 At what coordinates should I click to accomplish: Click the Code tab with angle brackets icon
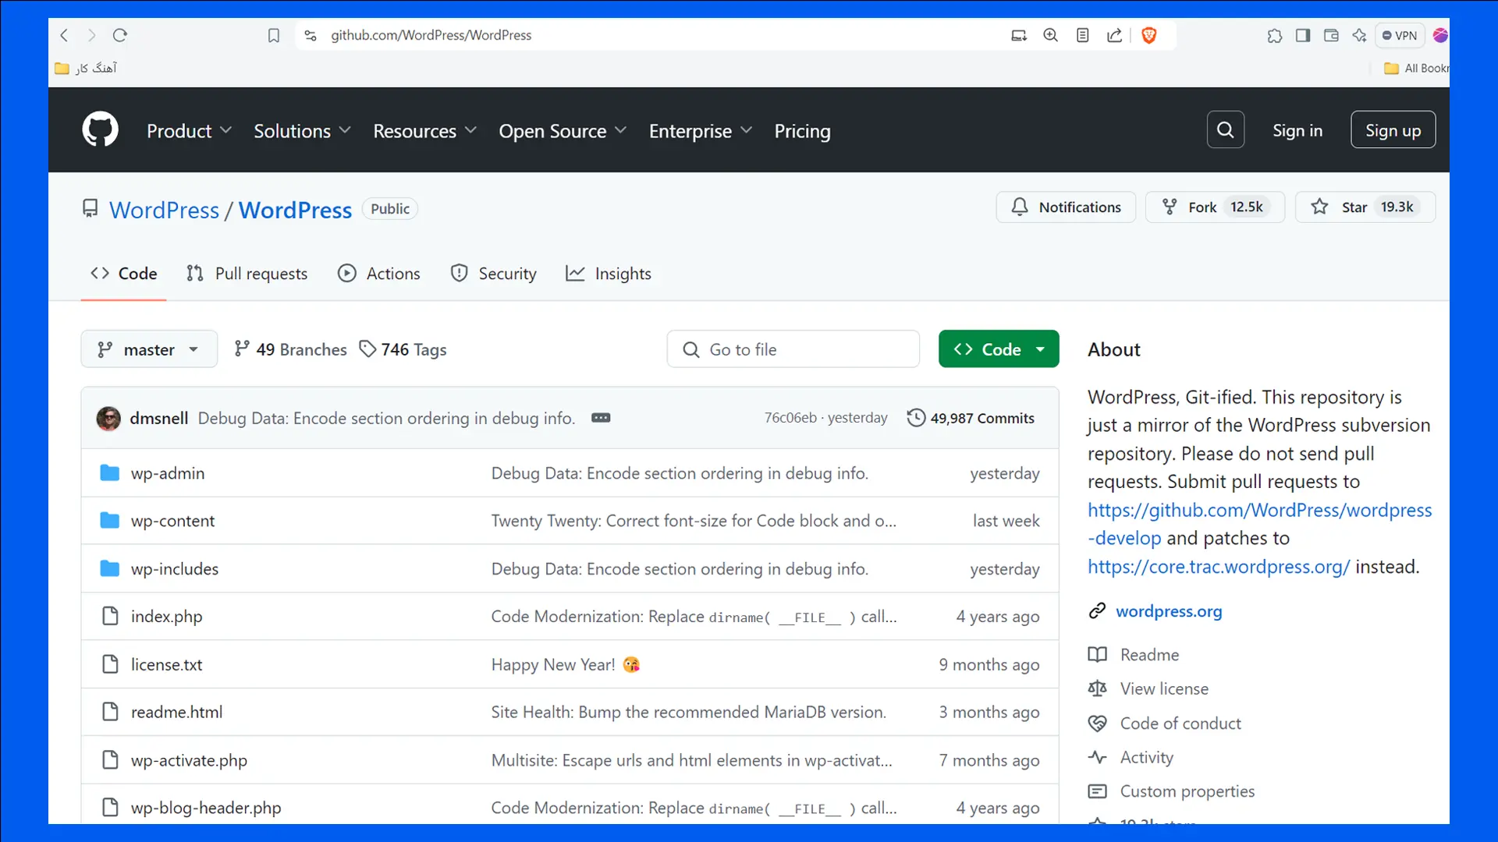pyautogui.click(x=123, y=272)
